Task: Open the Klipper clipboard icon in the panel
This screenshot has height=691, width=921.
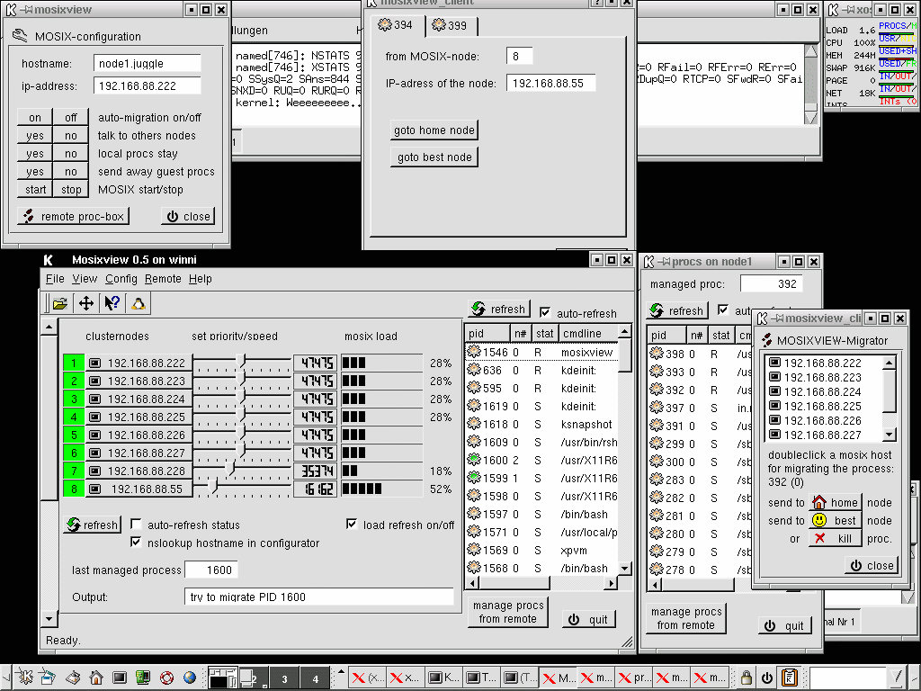Action: tap(789, 678)
